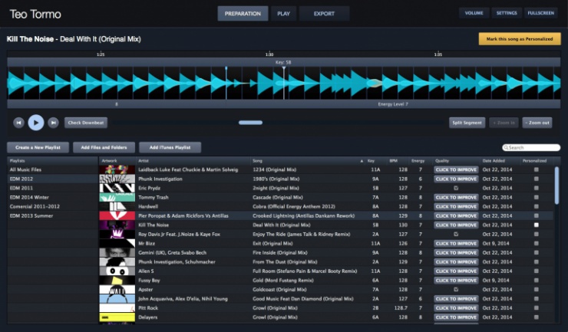The height and width of the screenshot is (332, 568).
Task: Check Personalized box for Laidback Luke track
Action: click(x=537, y=169)
